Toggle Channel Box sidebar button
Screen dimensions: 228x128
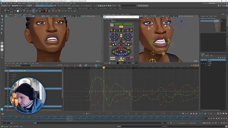point(227,6)
